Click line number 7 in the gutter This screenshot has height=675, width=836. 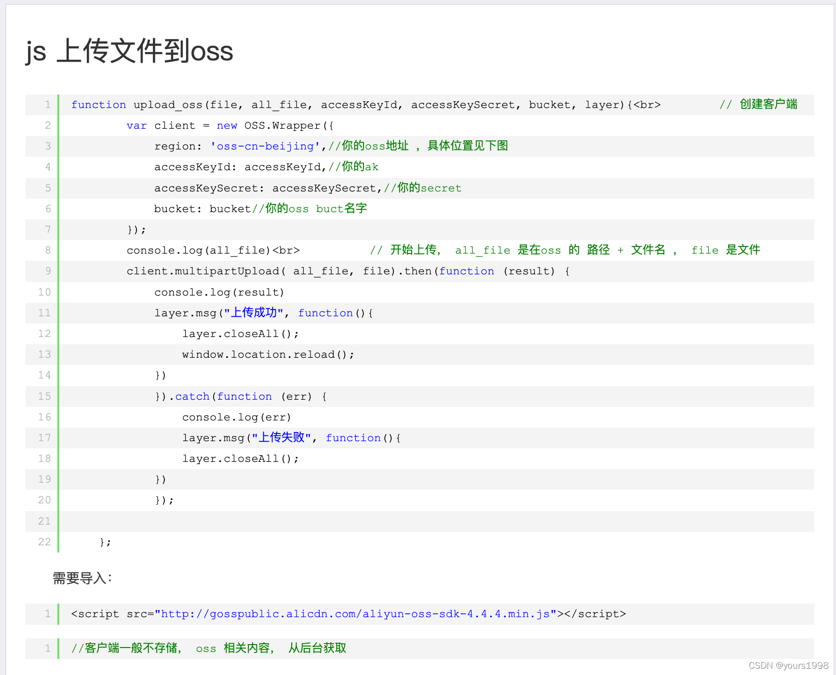(48, 229)
